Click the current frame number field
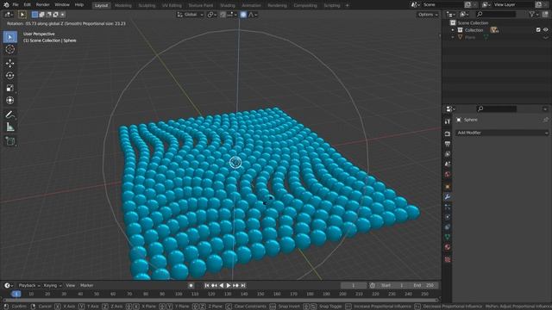The height and width of the screenshot is (310, 552). tap(354, 285)
